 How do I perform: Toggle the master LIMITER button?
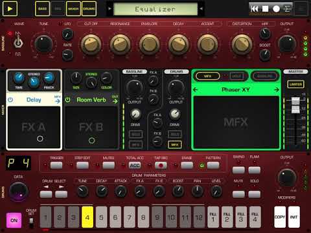[x=295, y=84]
